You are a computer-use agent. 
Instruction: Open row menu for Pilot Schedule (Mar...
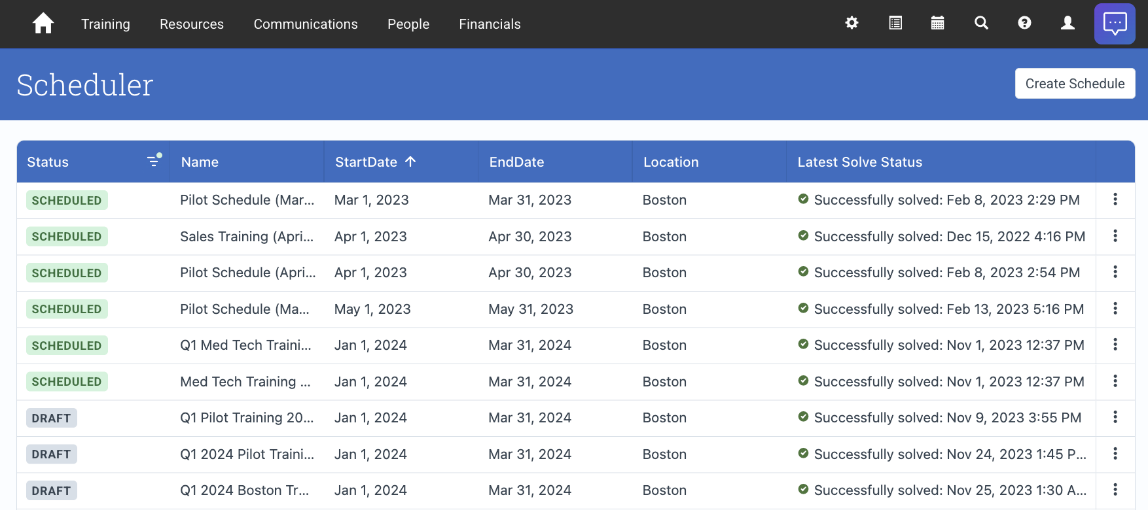pos(1115,199)
